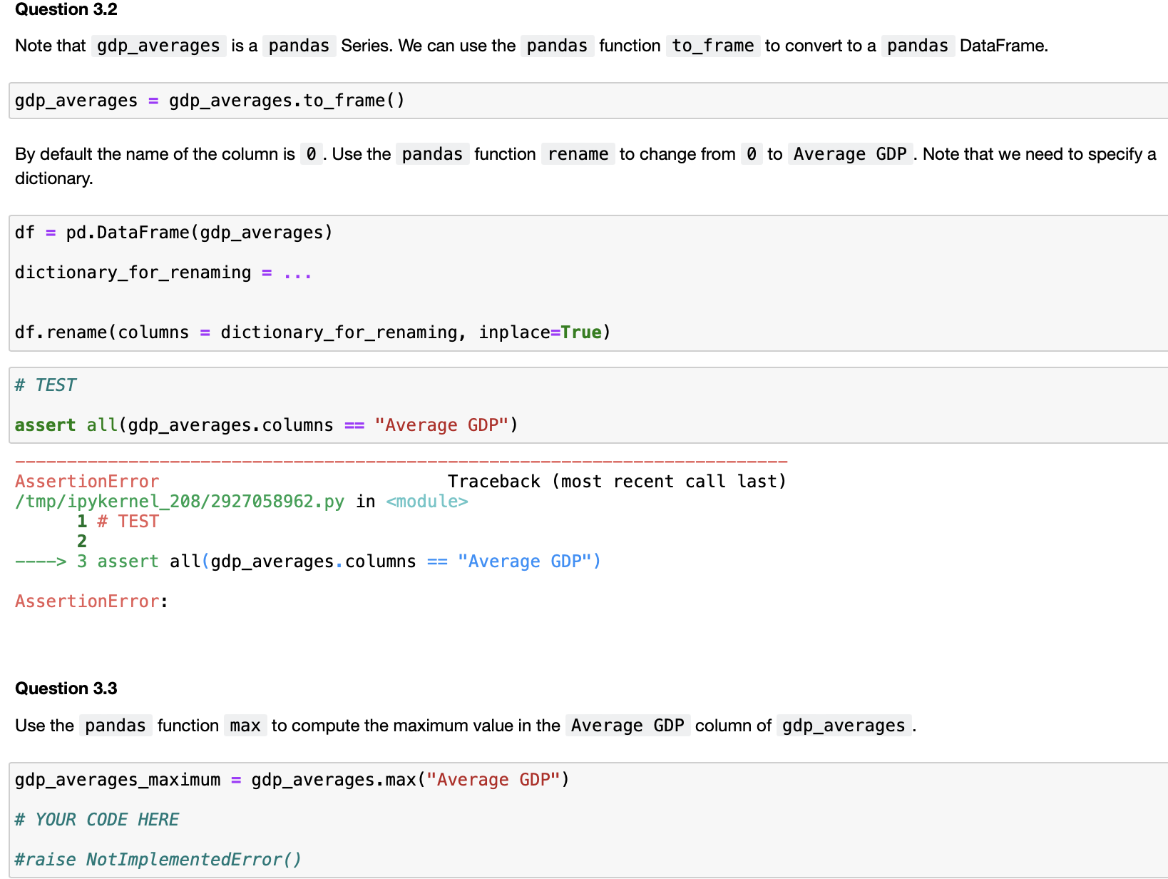Click the AssertionError traceback label
The image size is (1168, 879).
[x=86, y=481]
